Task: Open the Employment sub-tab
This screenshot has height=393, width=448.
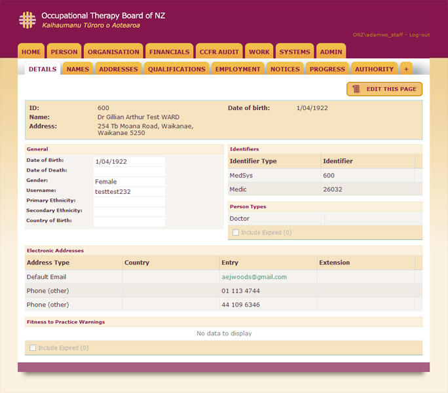Action: [x=238, y=69]
